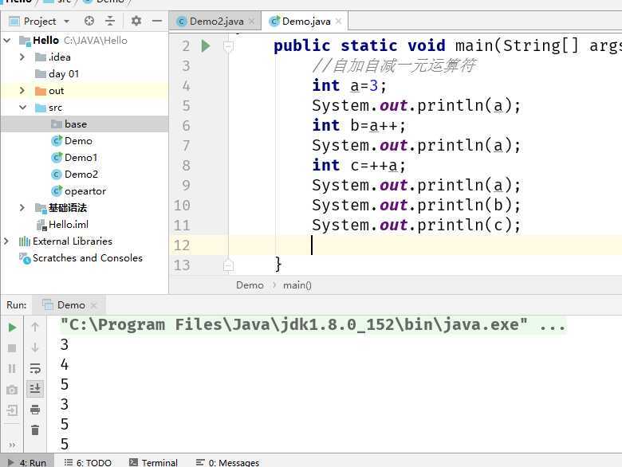Viewport: 622px width, 467px height.
Task: Expand the .idea folder
Action: pos(22,57)
